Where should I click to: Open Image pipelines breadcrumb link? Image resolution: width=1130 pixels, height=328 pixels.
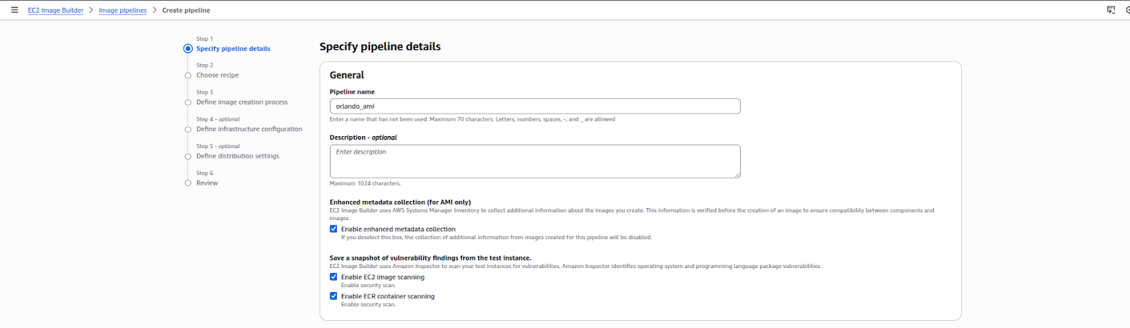(x=123, y=11)
